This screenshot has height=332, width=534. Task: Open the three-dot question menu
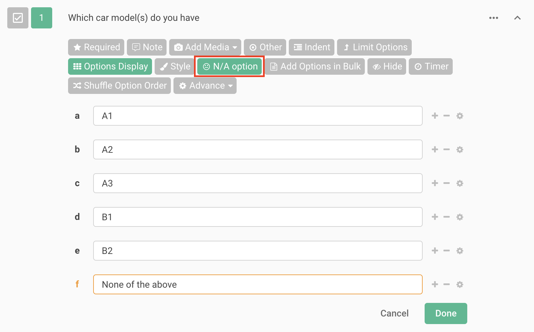pyautogui.click(x=494, y=18)
